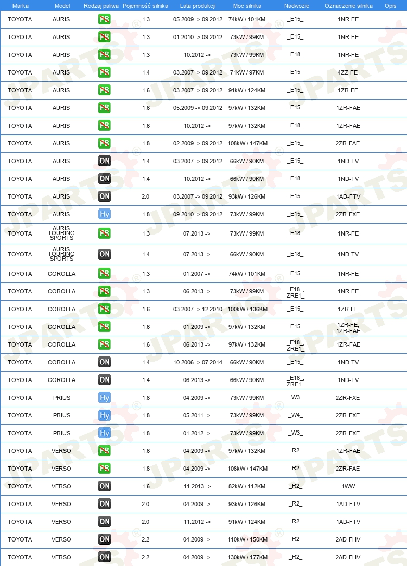This screenshot has width=407, height=566.
Task: Click the Marka column header
Action: [x=20, y=6]
